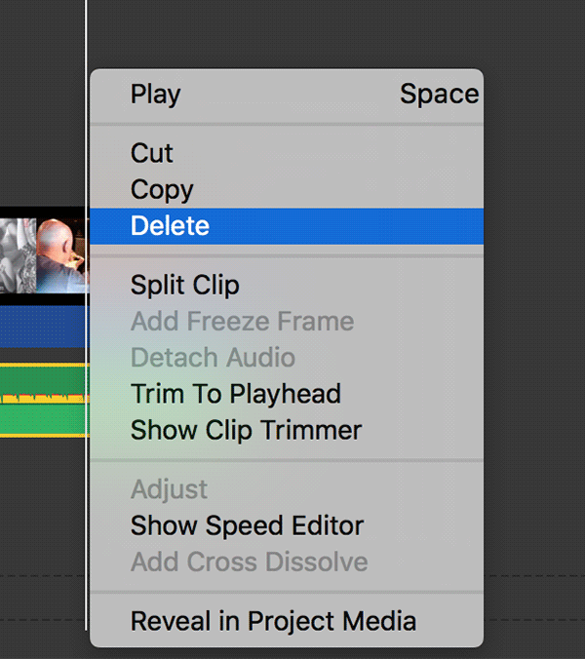
Task: Click the bald man video frame thumbnail
Action: point(60,255)
